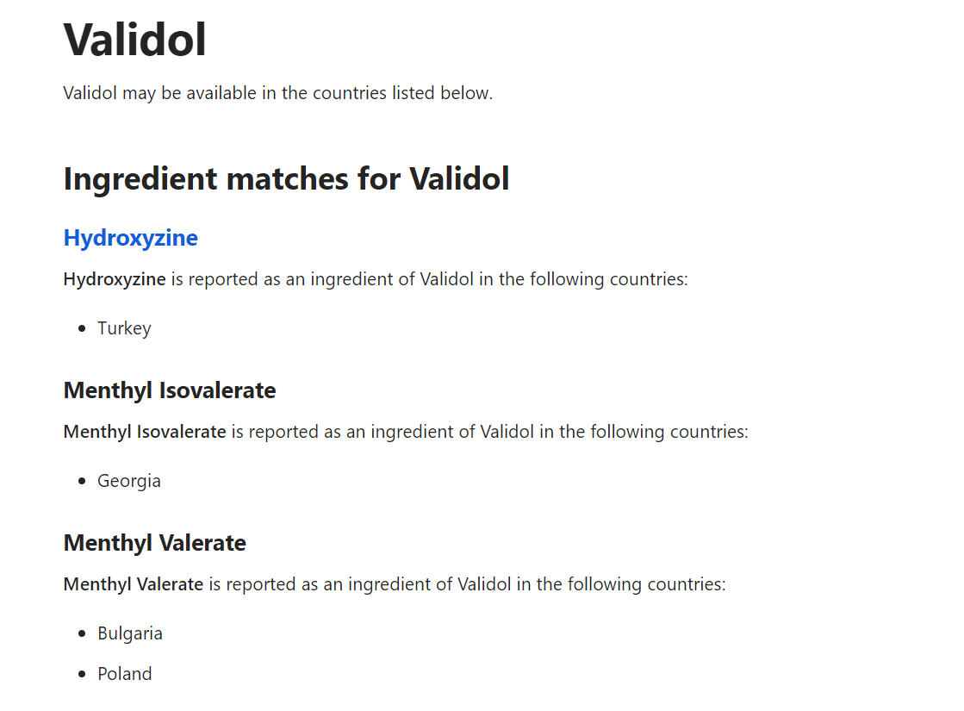Click the 'Ingredient matches for Validol' heading

pyautogui.click(x=287, y=179)
